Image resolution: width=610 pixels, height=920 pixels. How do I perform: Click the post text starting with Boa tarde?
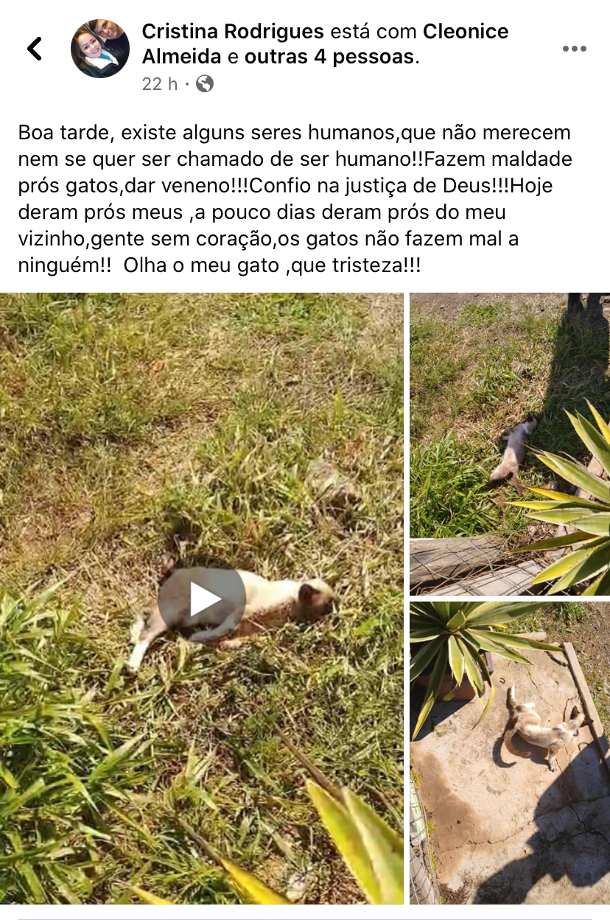click(x=295, y=200)
